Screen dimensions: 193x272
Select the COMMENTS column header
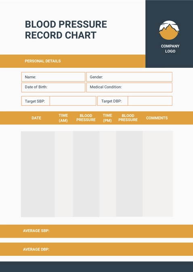tap(157, 118)
